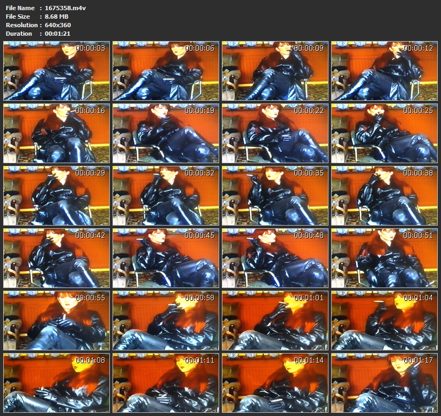Click the 00:00:38 thumbnail
The width and height of the screenshot is (441, 416).
[x=384, y=196]
